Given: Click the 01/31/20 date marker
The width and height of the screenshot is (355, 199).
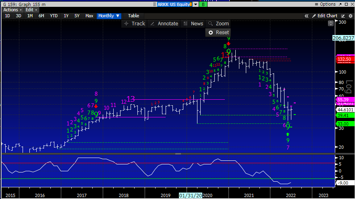Looking at the screenshot, I should 191,195.
